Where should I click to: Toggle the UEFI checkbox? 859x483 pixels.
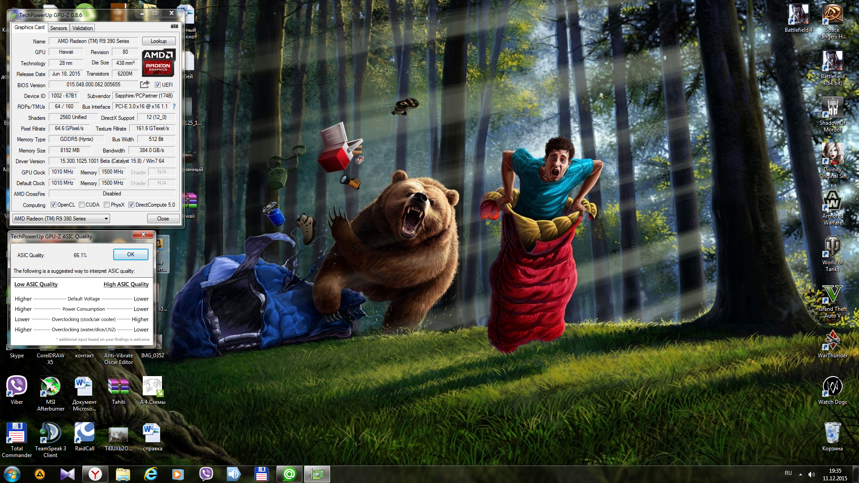tap(157, 85)
